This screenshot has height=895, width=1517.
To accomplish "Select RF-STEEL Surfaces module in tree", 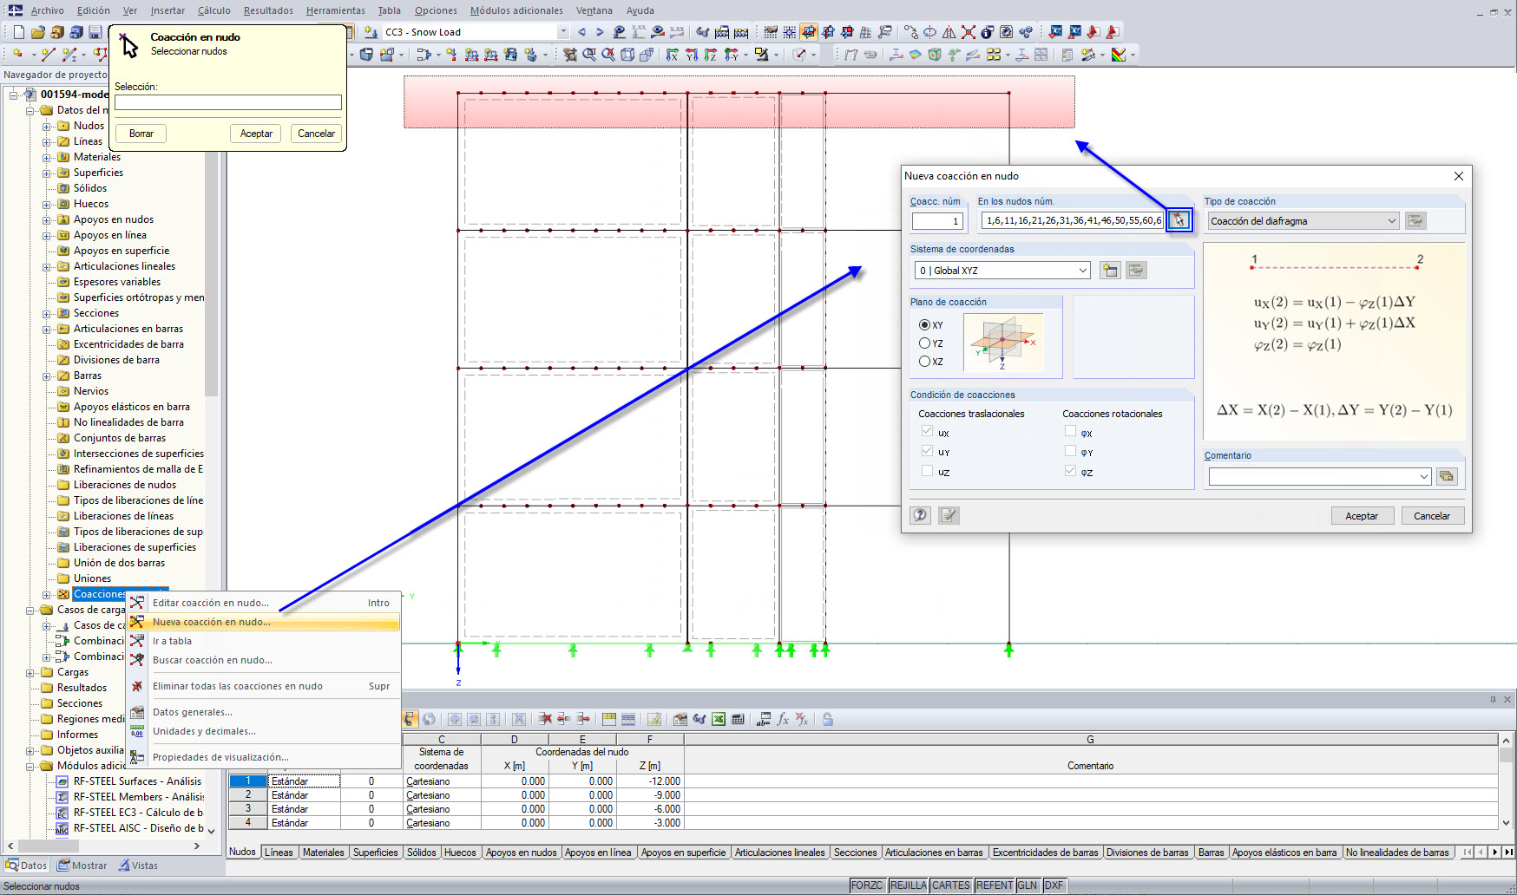I will click(x=137, y=781).
